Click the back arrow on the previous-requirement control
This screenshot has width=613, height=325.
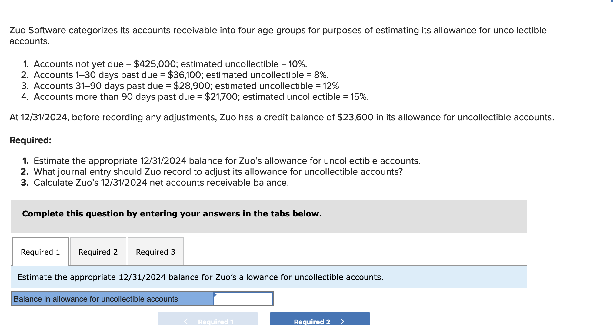[x=186, y=321]
